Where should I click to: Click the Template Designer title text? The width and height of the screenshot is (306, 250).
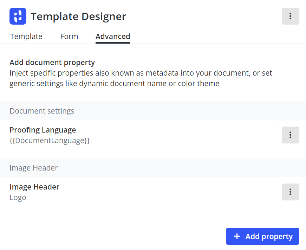(78, 16)
